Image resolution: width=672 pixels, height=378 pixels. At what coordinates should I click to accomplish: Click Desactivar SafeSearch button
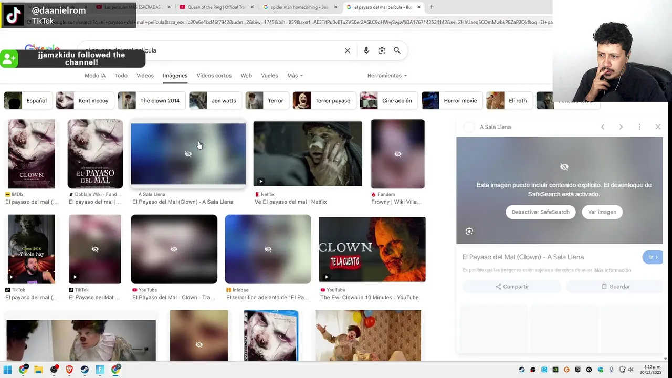pos(540,212)
